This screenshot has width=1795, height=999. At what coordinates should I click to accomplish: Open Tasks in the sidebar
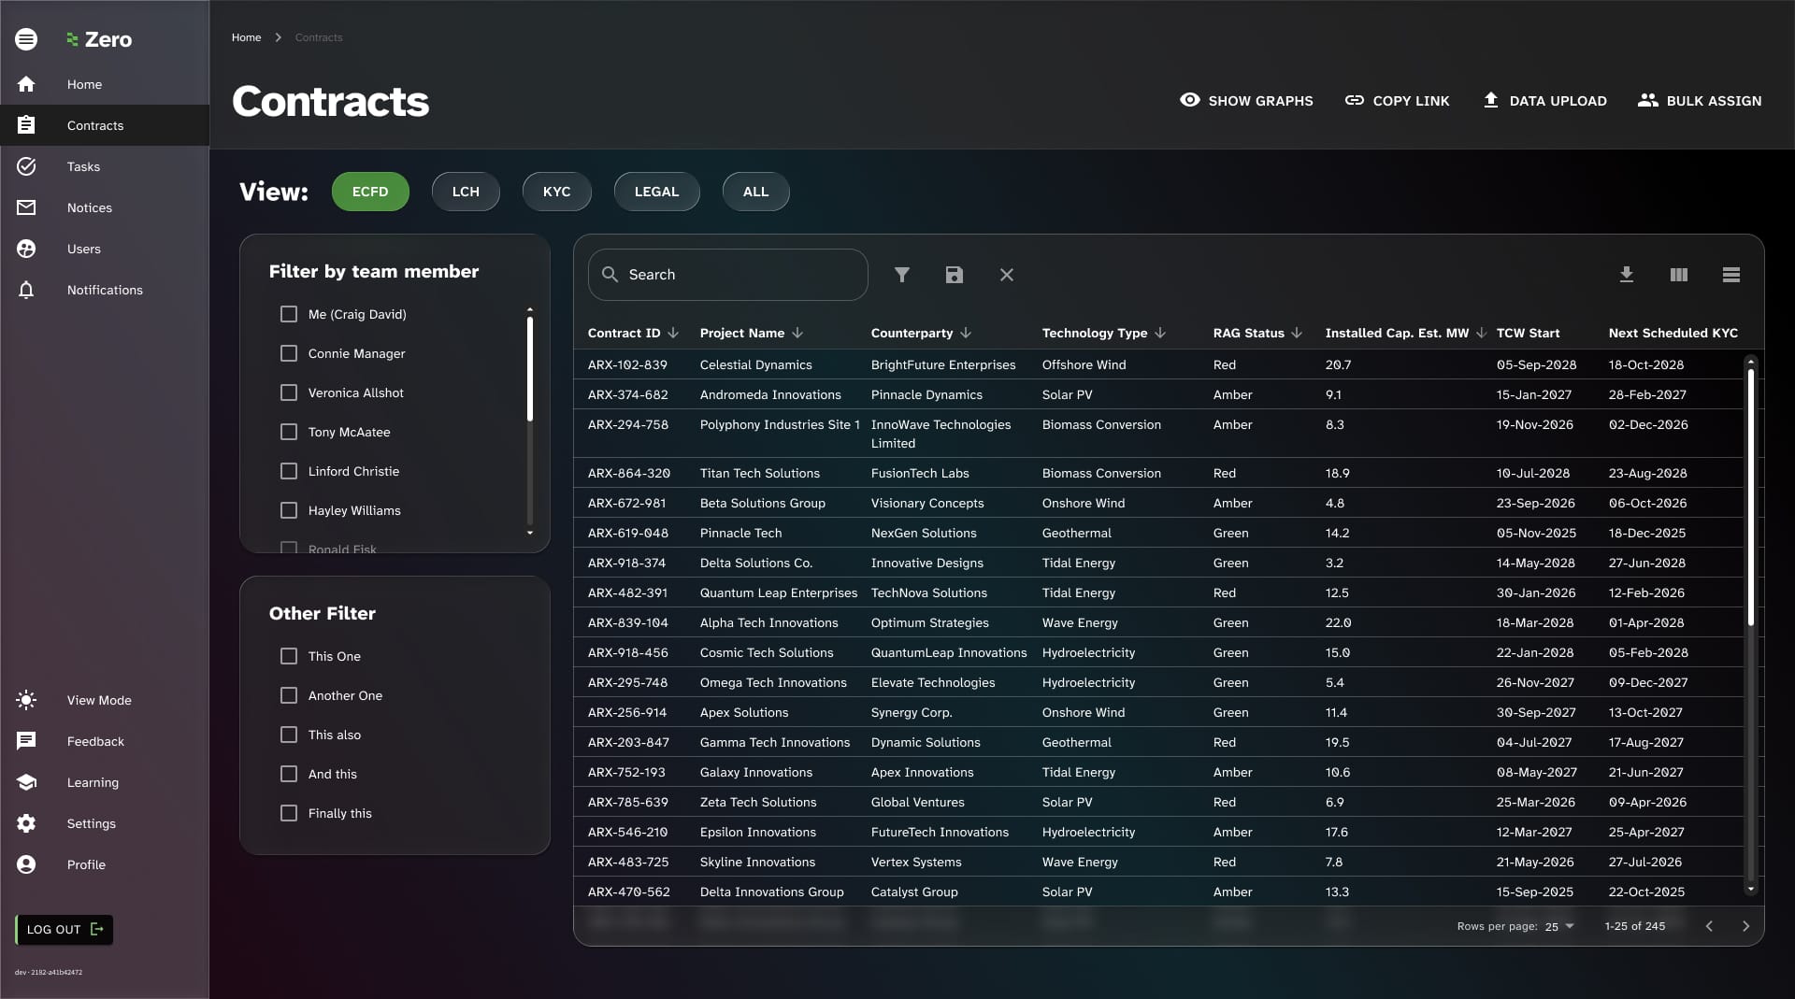click(83, 166)
